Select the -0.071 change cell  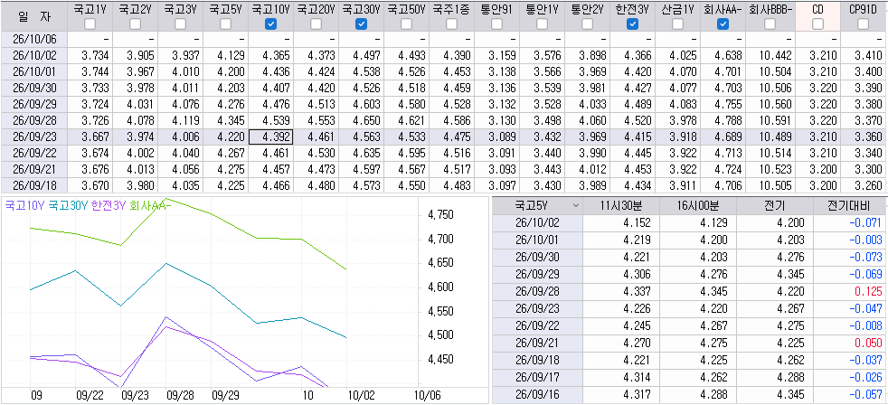[850, 223]
